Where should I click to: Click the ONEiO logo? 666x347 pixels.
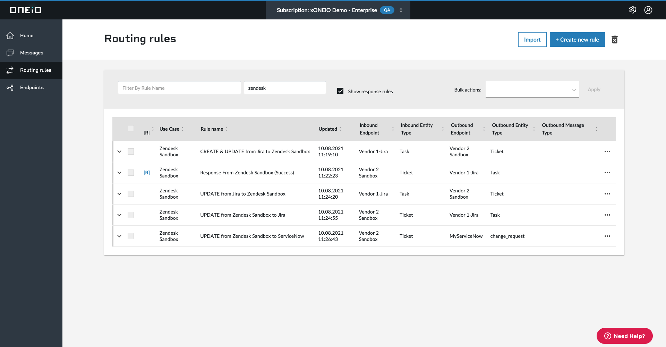(25, 10)
